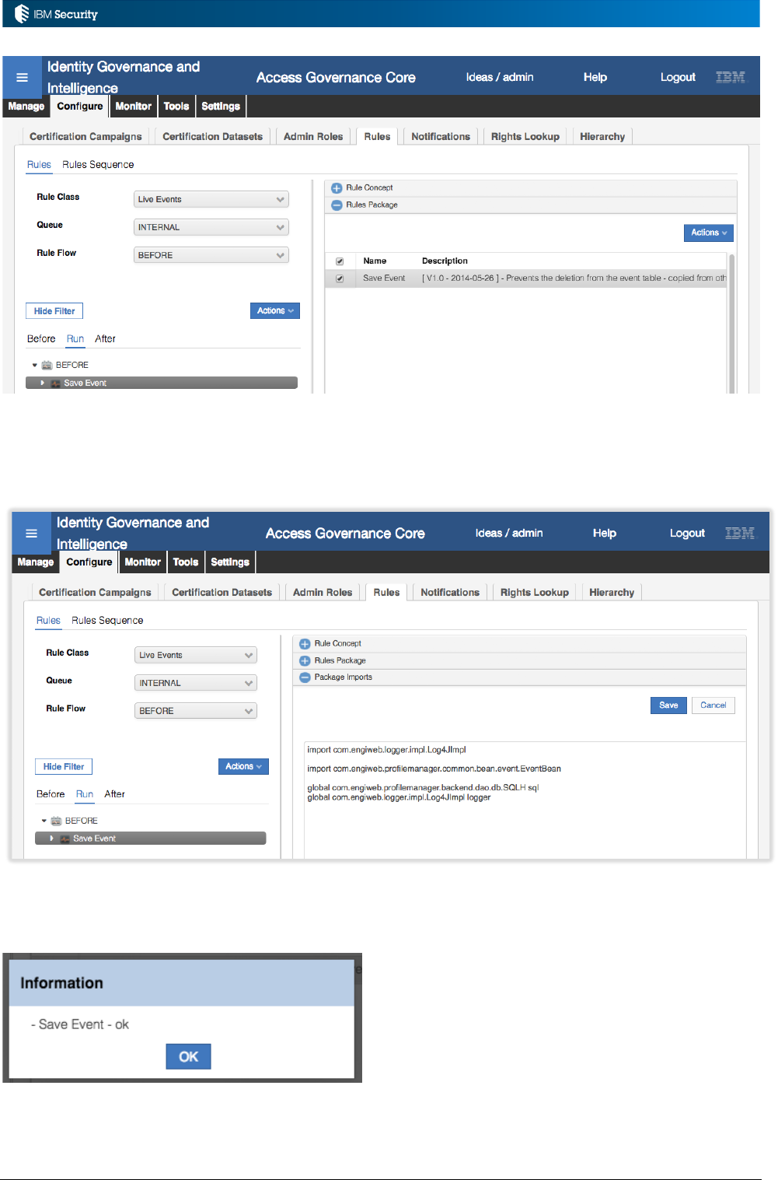The height and width of the screenshot is (1180, 778).
Task: Select Hierarchy tab in lower screenshot
Action: [612, 593]
